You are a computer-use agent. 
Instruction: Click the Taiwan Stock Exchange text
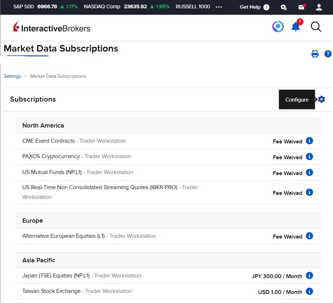click(x=52, y=291)
